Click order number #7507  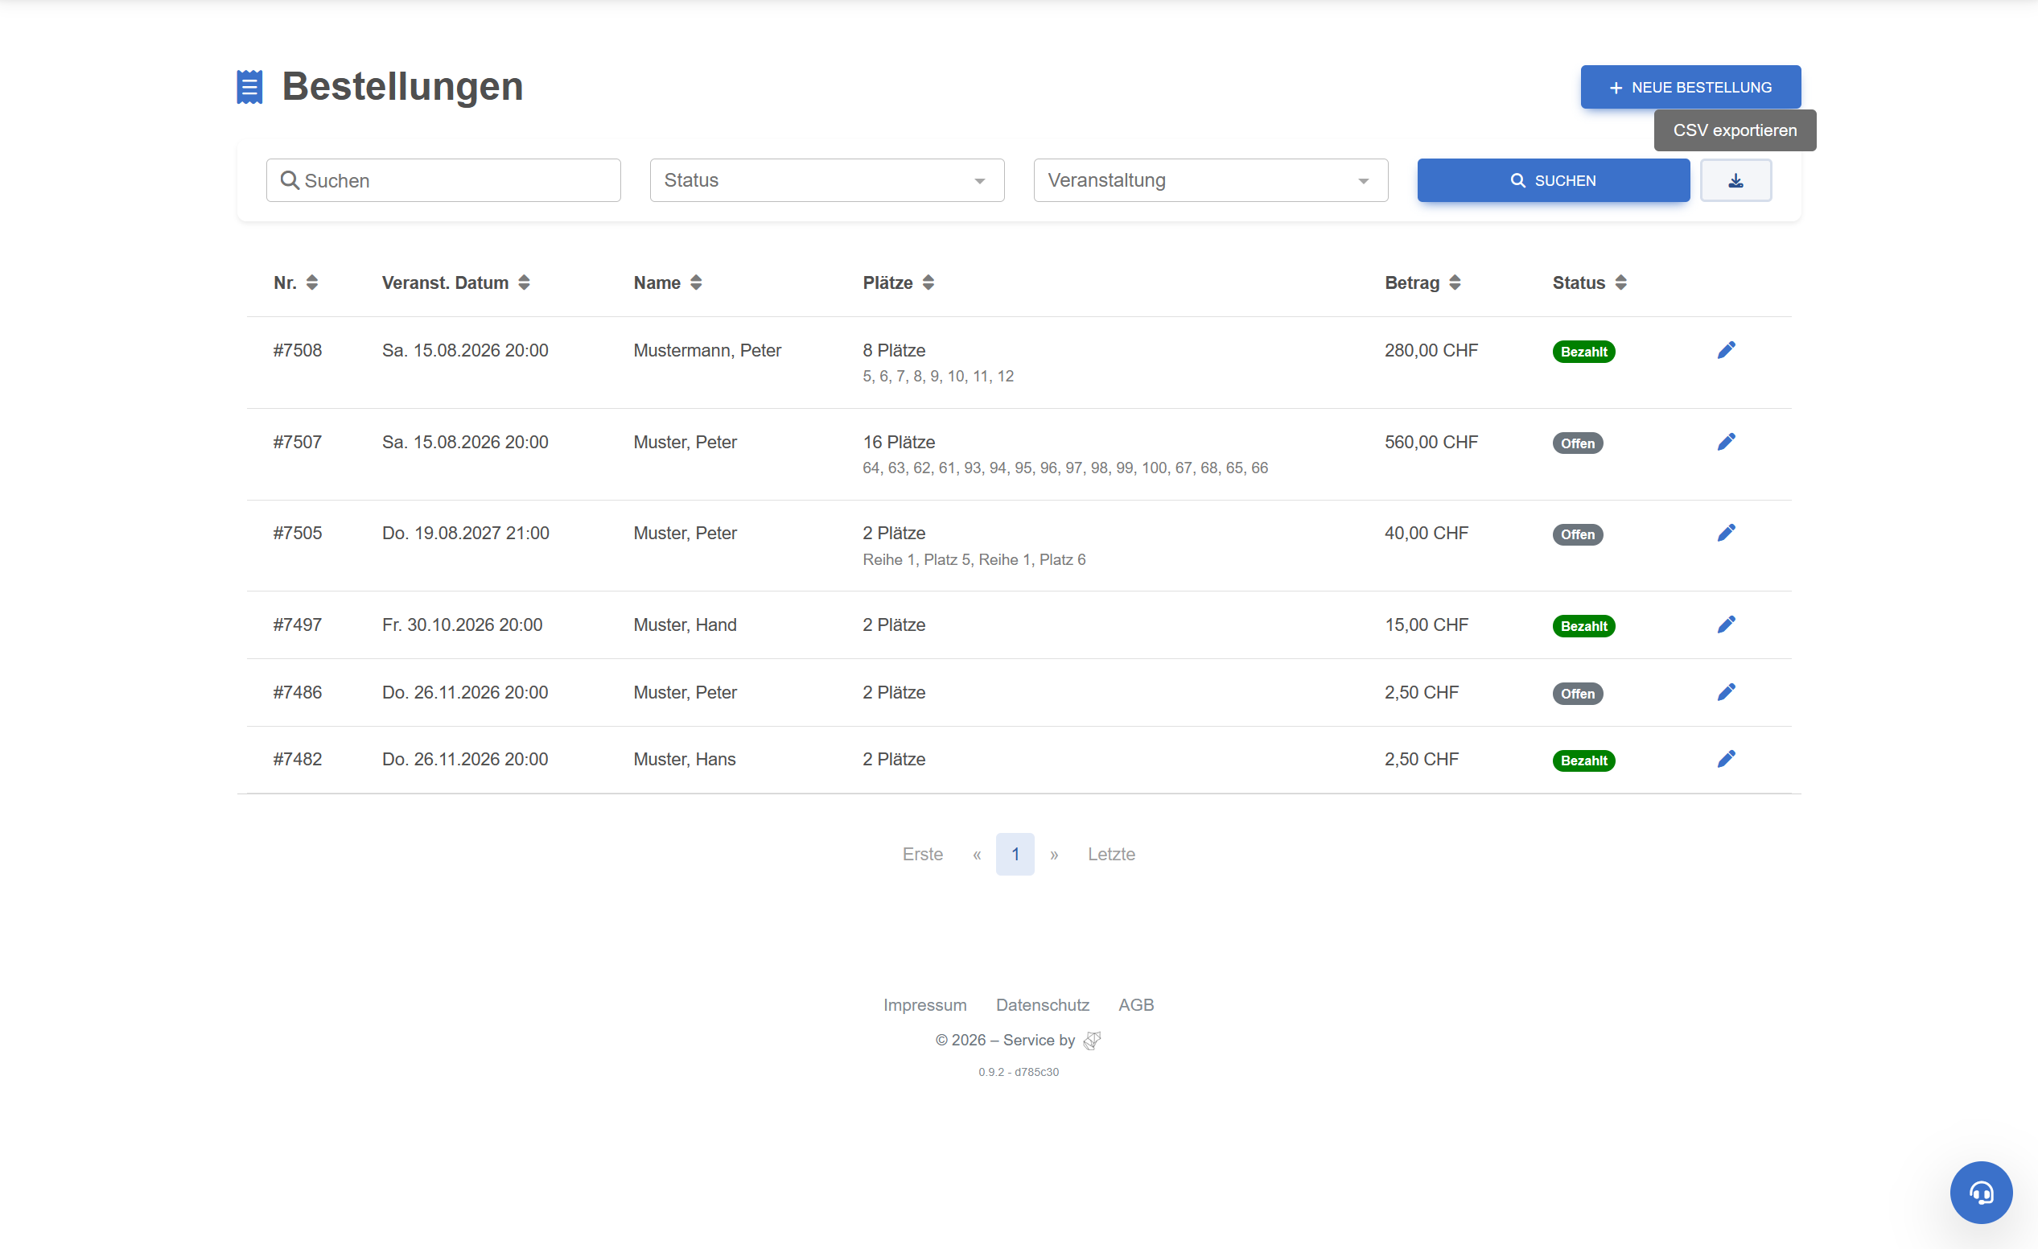coord(298,443)
